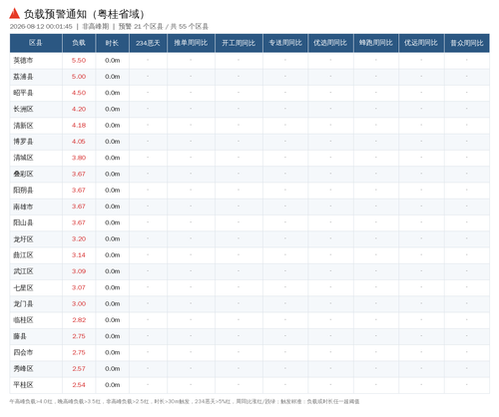Select the 阳朔县 district cell

pos(23,191)
